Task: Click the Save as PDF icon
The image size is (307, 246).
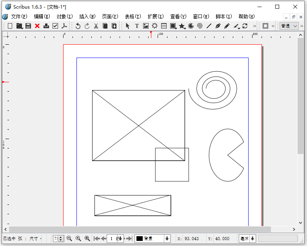Action: [x=64, y=26]
